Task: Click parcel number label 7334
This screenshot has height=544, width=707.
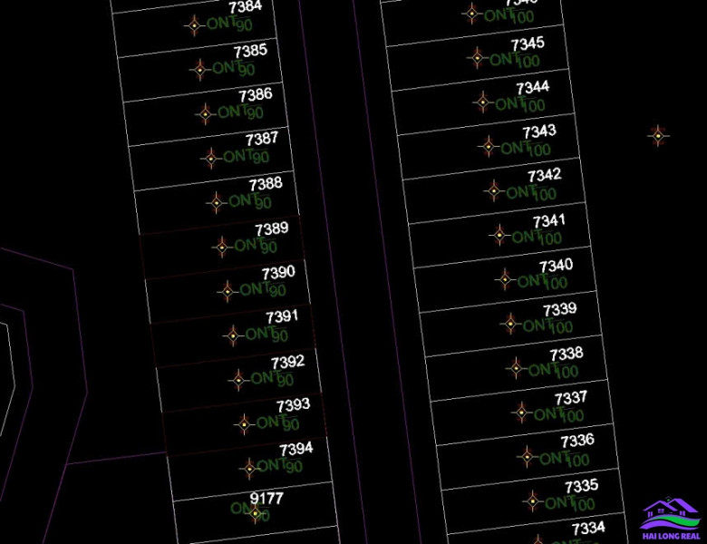Action: coord(588,529)
